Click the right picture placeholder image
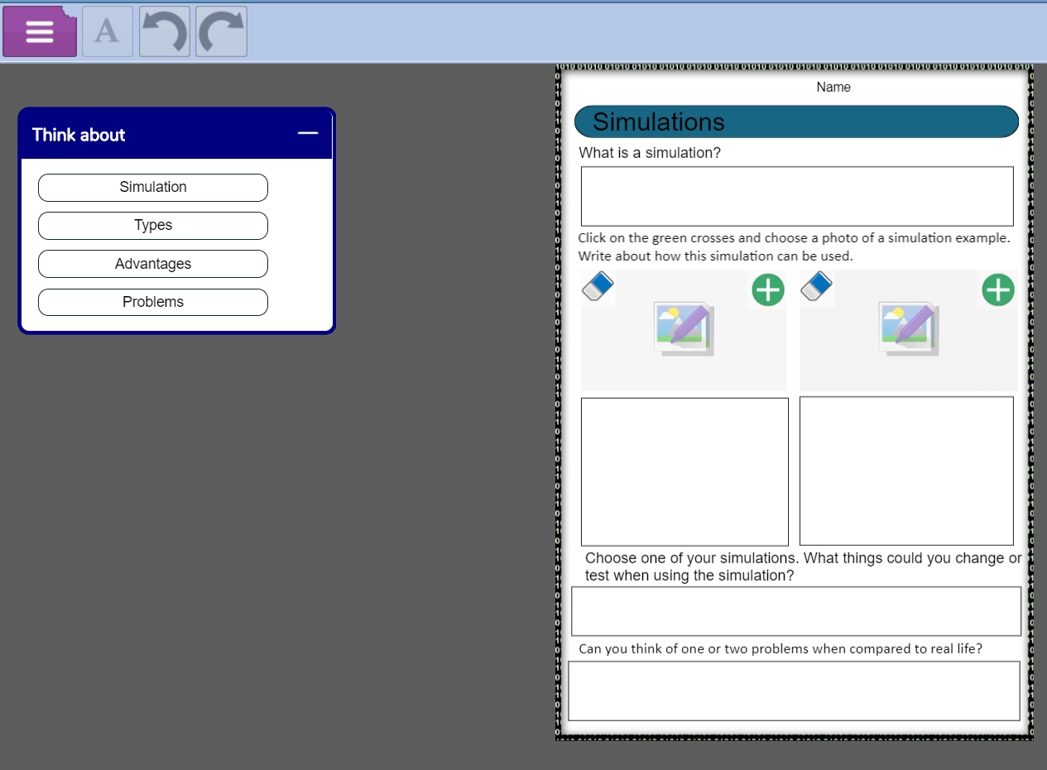Viewport: 1047px width, 770px height. [908, 329]
